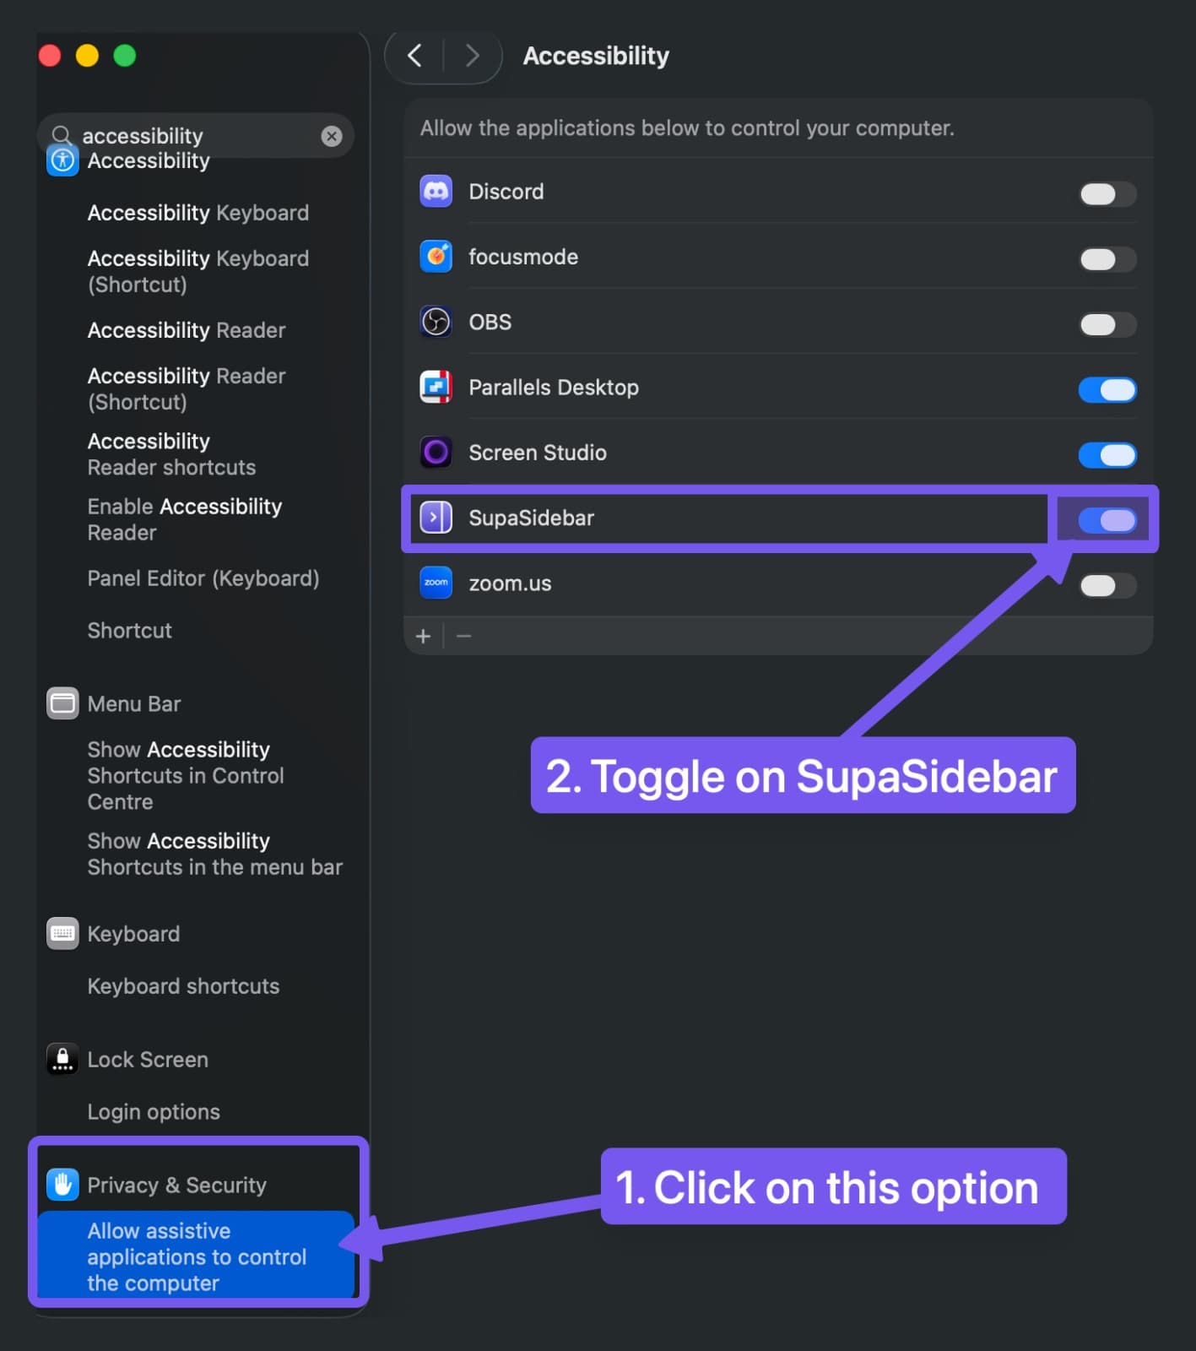The height and width of the screenshot is (1351, 1196).
Task: Click the zoom.us app icon
Action: tap(436, 583)
